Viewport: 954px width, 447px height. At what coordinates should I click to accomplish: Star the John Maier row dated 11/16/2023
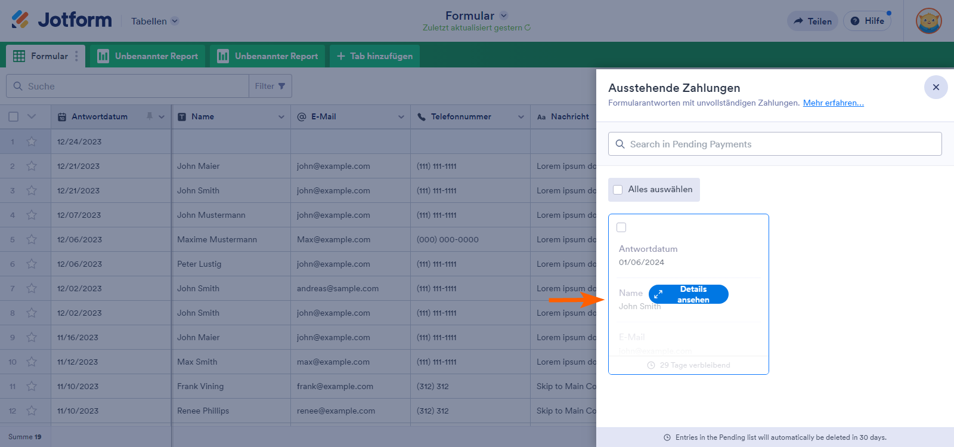[32, 337]
